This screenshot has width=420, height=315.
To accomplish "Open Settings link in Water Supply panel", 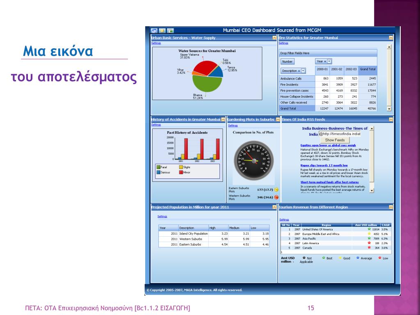I will [156, 43].
